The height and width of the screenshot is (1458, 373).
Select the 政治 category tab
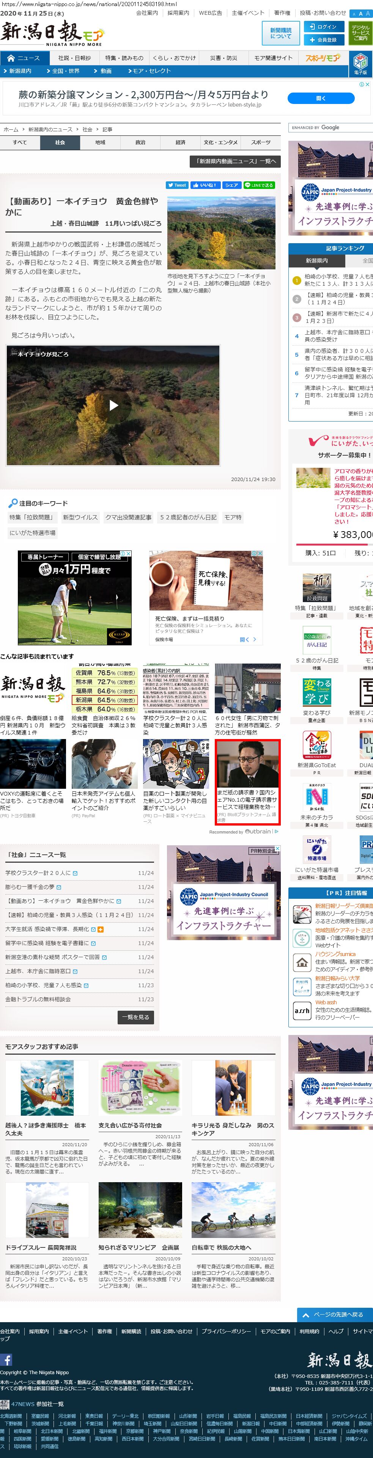pyautogui.click(x=140, y=143)
